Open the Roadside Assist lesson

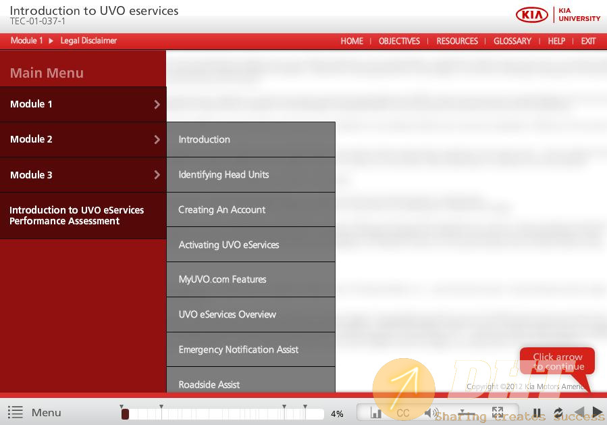tap(251, 380)
